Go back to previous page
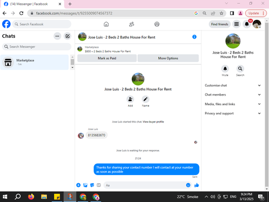Screen dimensions: 269x202 pyautogui.click(x=4, y=13)
